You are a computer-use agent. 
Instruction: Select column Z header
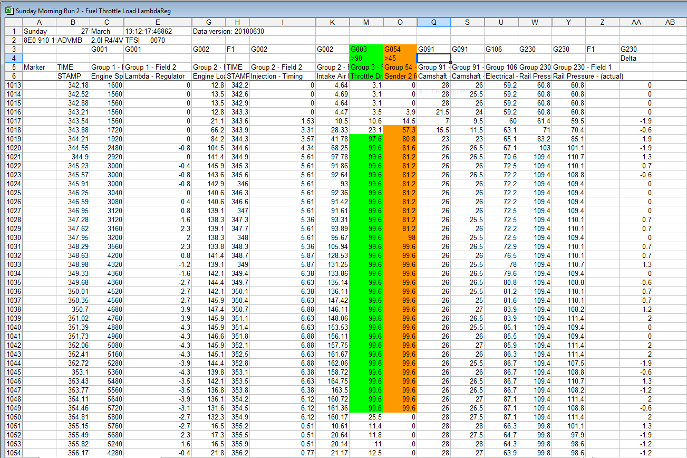602,22
